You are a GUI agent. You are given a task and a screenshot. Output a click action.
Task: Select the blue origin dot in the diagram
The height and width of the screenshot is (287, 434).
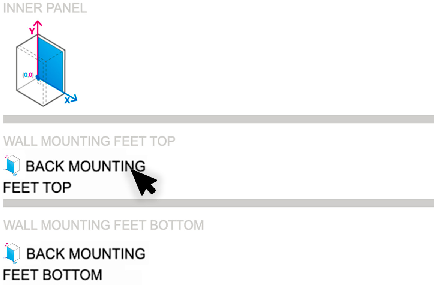point(37,78)
